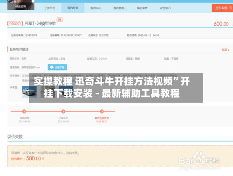The image size is (233, 176).
Task: Click 修改资料 on the profile photo
Action: 21,7
